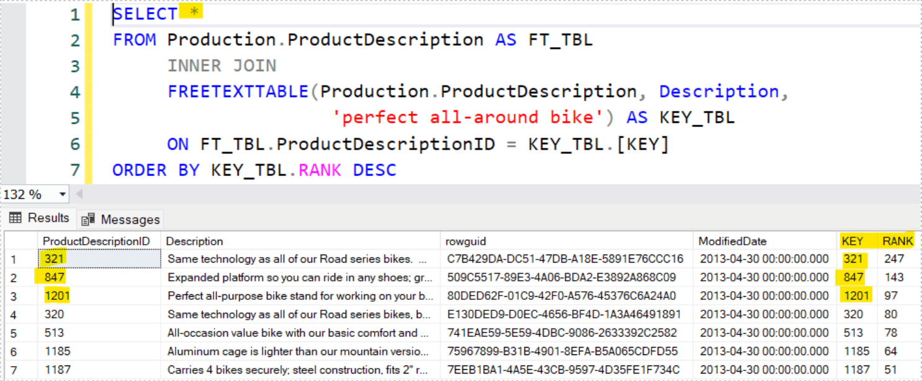Select the ModifiedDate column header
Image resolution: width=922 pixels, height=381 pixels.
click(732, 241)
